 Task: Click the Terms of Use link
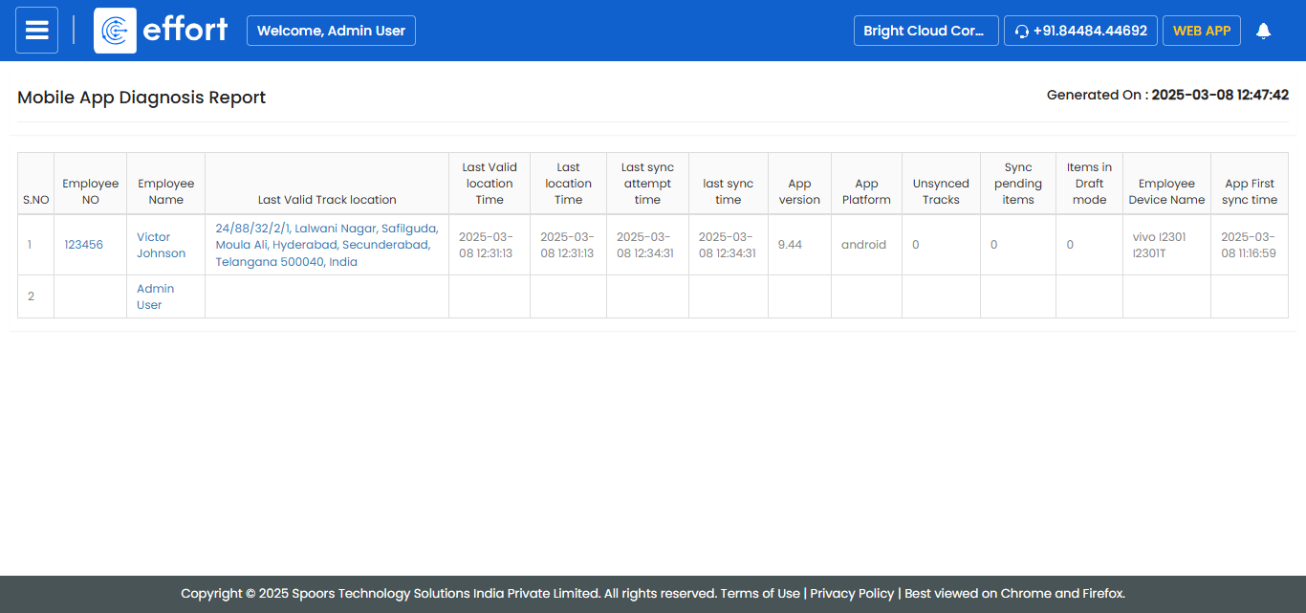[759, 593]
